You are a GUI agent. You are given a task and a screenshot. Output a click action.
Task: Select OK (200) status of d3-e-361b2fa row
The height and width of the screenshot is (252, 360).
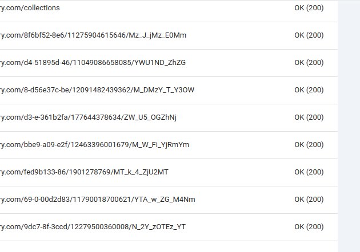click(309, 117)
